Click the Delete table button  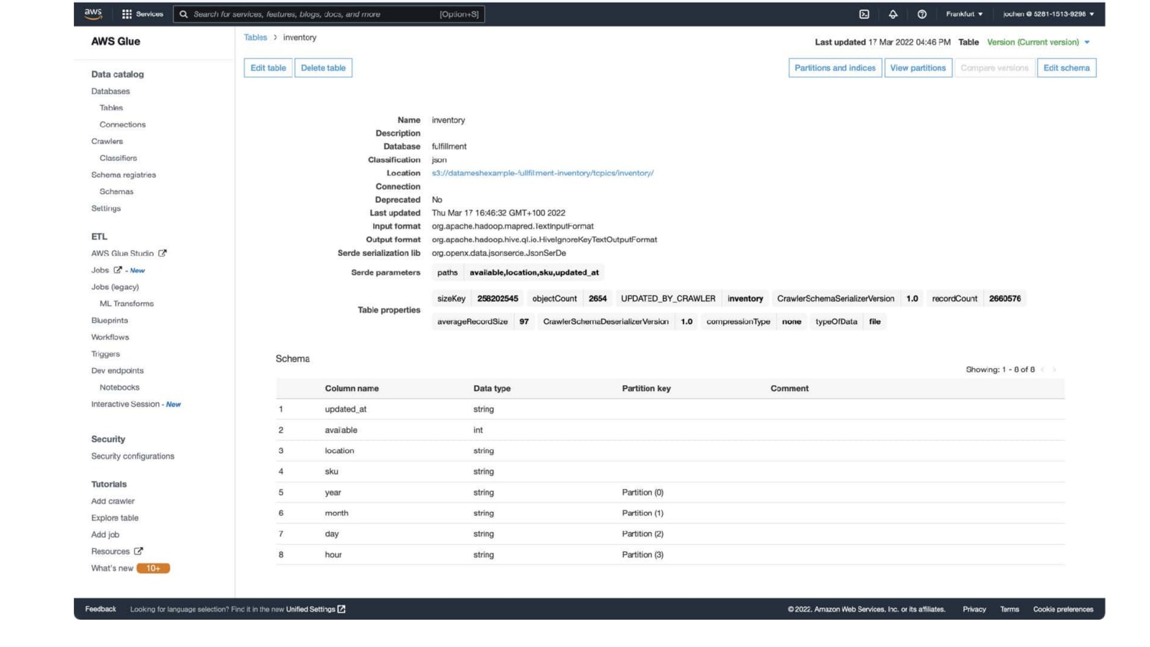coord(323,68)
